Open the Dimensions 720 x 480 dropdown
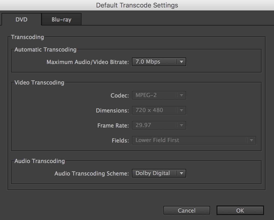The height and width of the screenshot is (220, 274). 159,110
